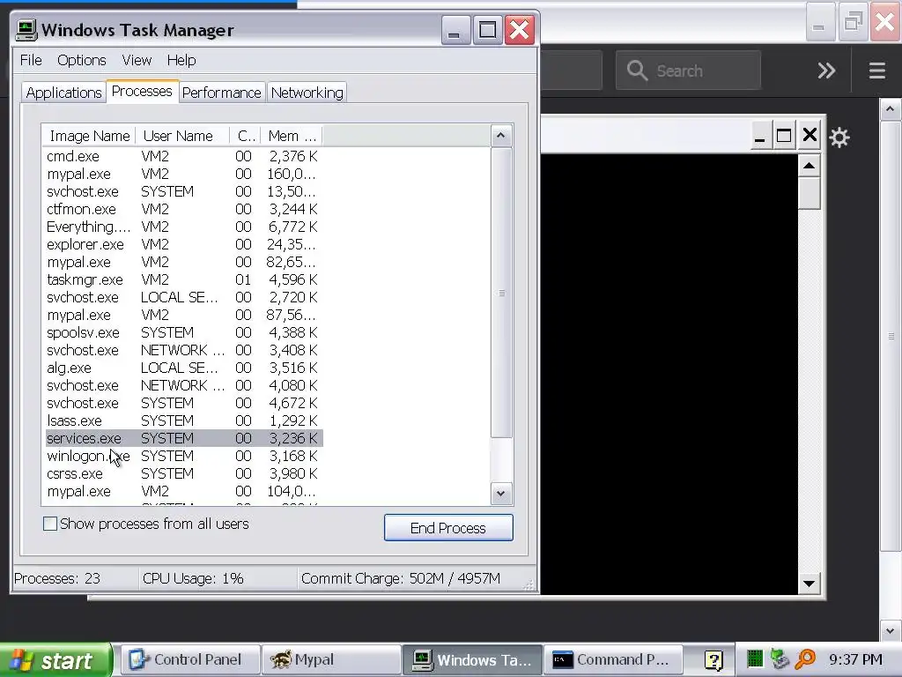The height and width of the screenshot is (677, 902).
Task: Close the inner black console window
Action: click(810, 136)
